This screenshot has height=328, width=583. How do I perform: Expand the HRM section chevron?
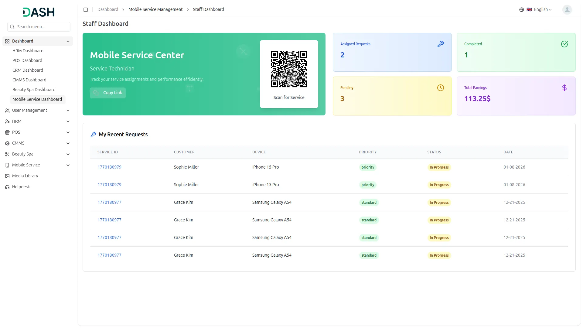(68, 121)
